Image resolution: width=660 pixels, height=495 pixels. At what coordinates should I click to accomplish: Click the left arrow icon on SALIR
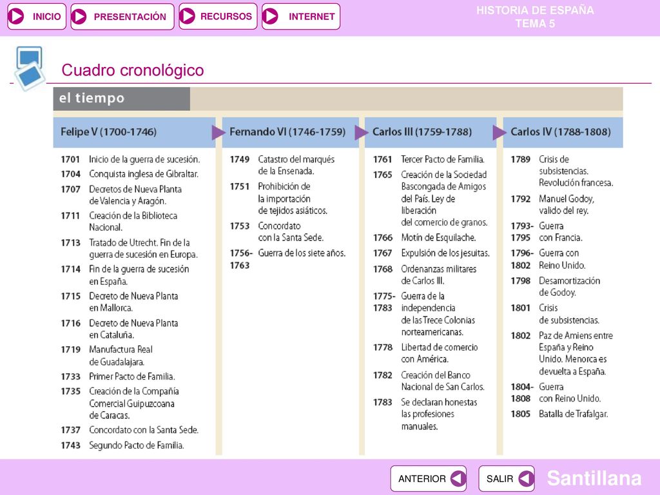click(526, 479)
